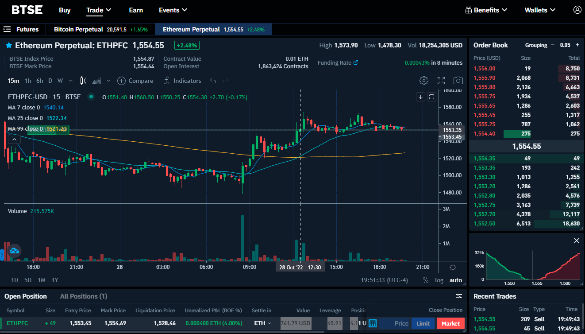Click the BTSE logo

(x=27, y=10)
